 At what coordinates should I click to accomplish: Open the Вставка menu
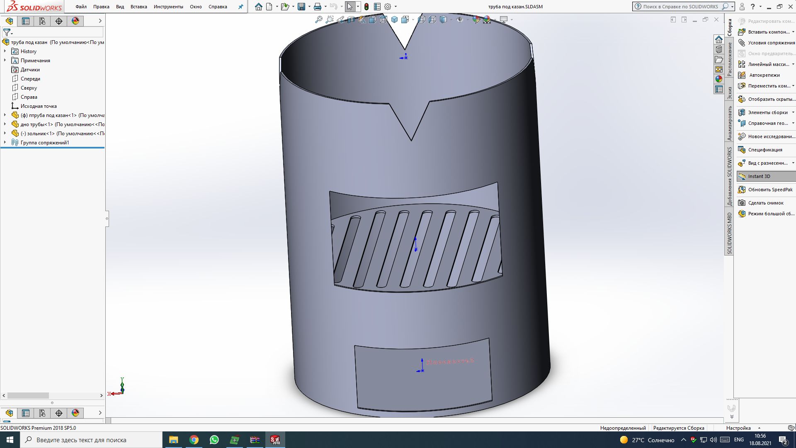pos(138,6)
